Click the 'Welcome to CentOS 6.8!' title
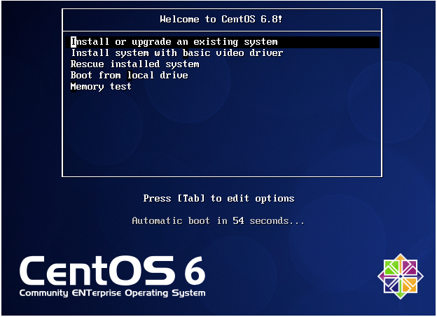 point(221,19)
